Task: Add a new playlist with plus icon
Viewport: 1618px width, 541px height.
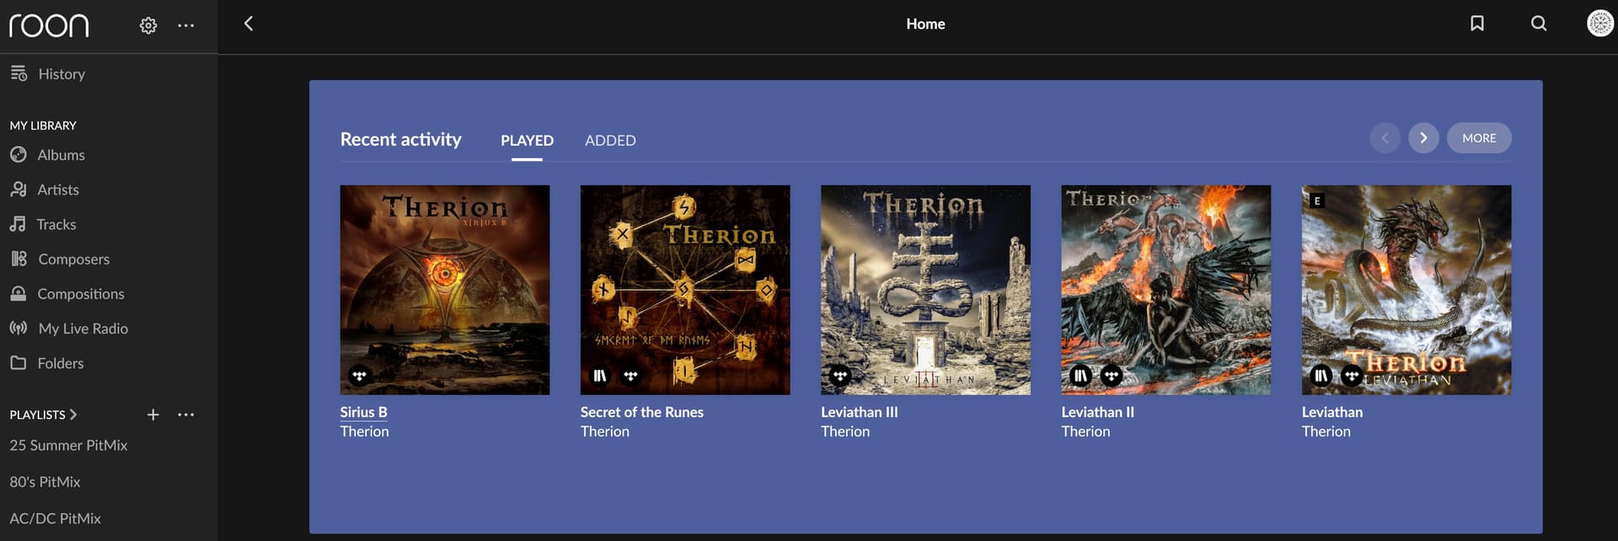Action: (x=153, y=415)
